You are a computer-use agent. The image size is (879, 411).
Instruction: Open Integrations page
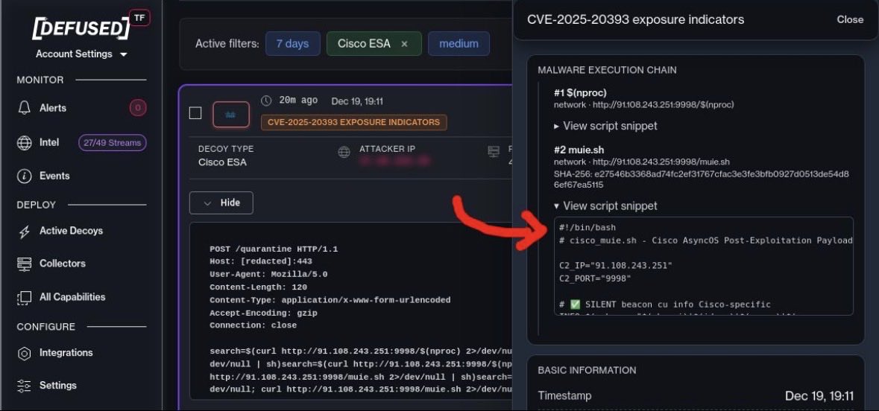point(66,353)
